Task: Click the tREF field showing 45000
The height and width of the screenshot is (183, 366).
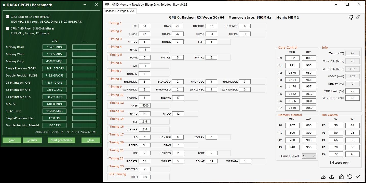Action: 144,105
